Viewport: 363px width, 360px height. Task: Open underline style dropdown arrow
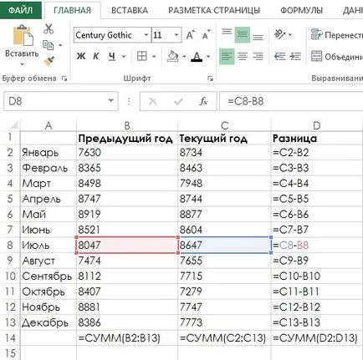coord(124,57)
